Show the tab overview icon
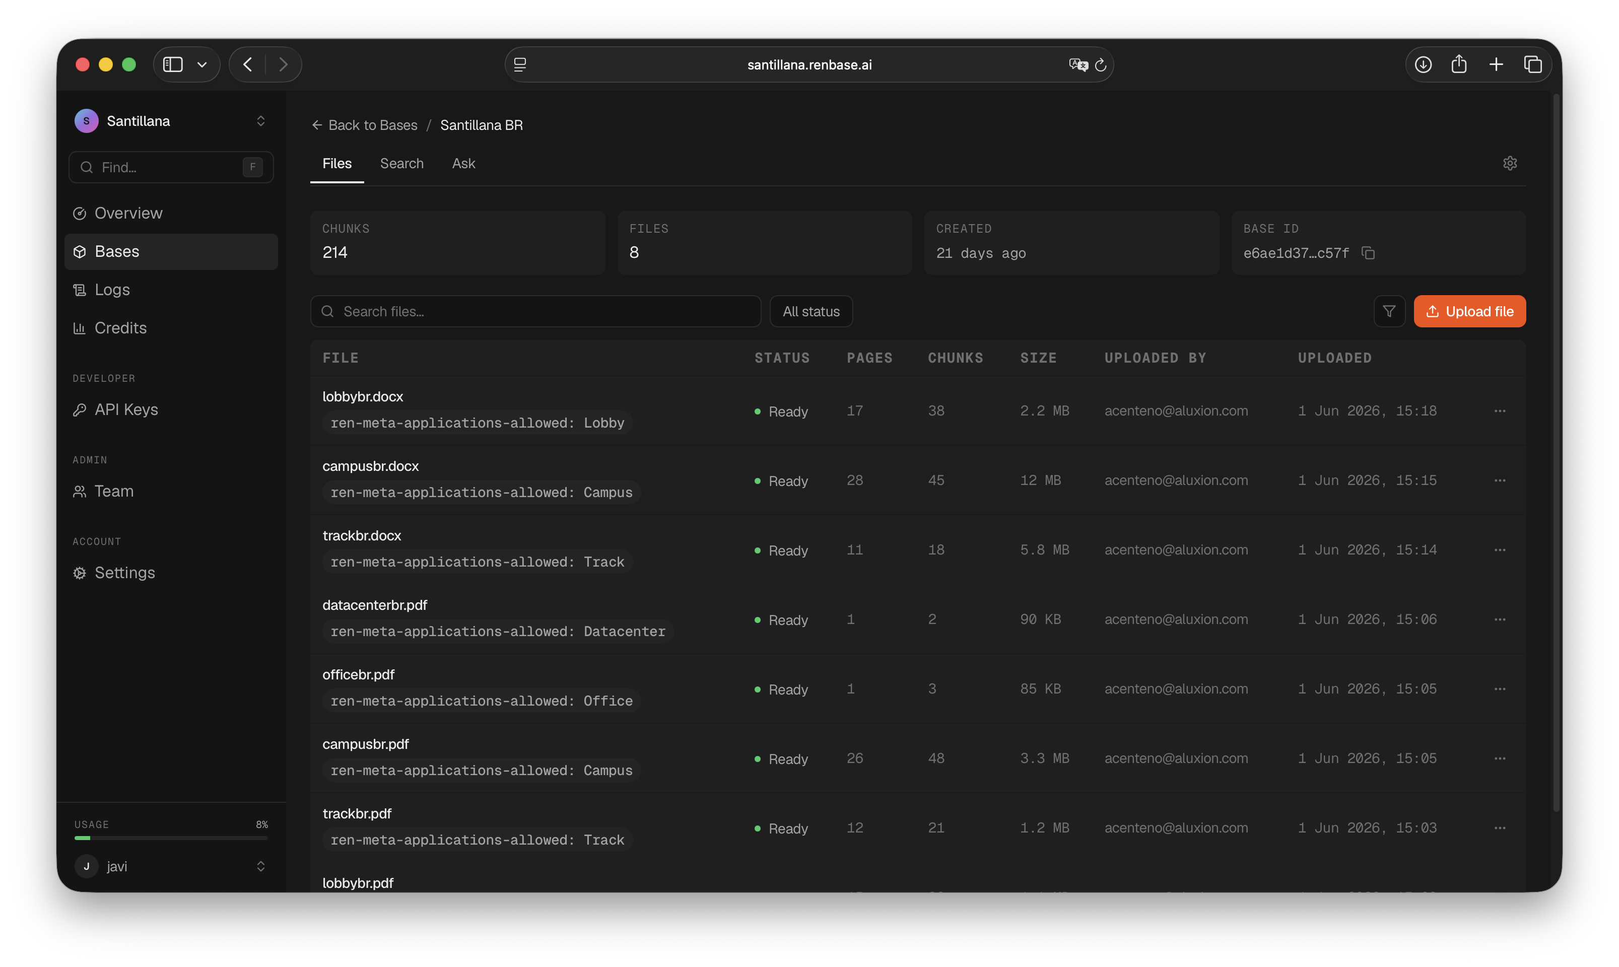 click(1533, 64)
